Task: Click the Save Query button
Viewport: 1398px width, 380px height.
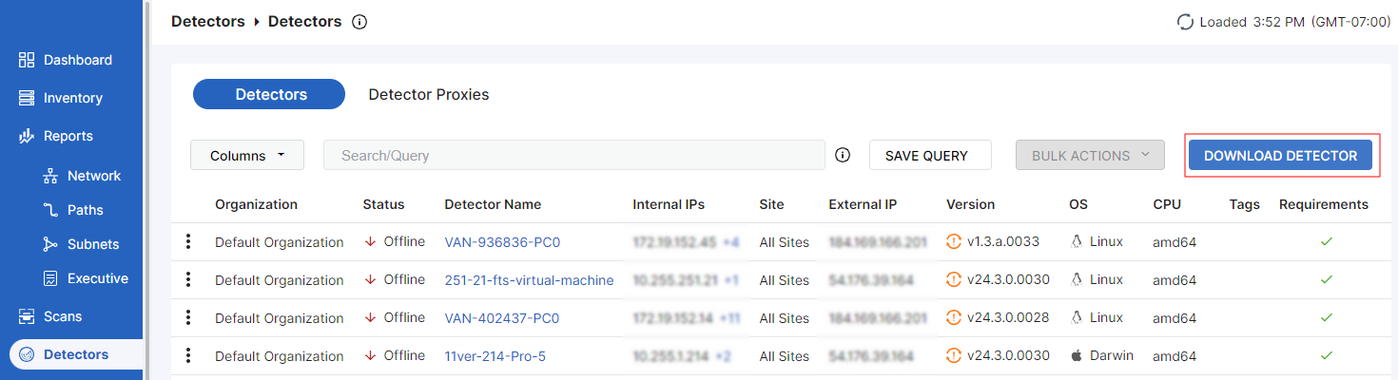Action: coord(929,155)
